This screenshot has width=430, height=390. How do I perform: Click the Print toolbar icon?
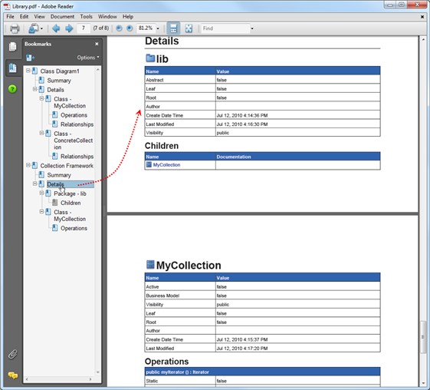(15, 28)
